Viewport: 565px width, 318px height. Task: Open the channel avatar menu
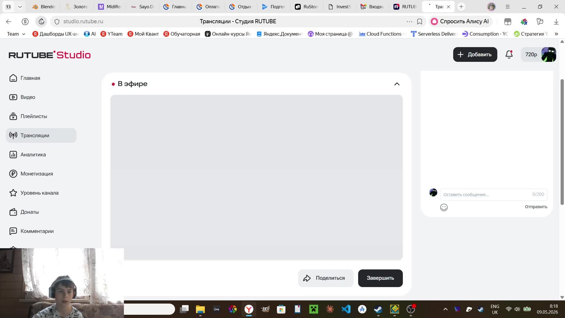tap(549, 54)
